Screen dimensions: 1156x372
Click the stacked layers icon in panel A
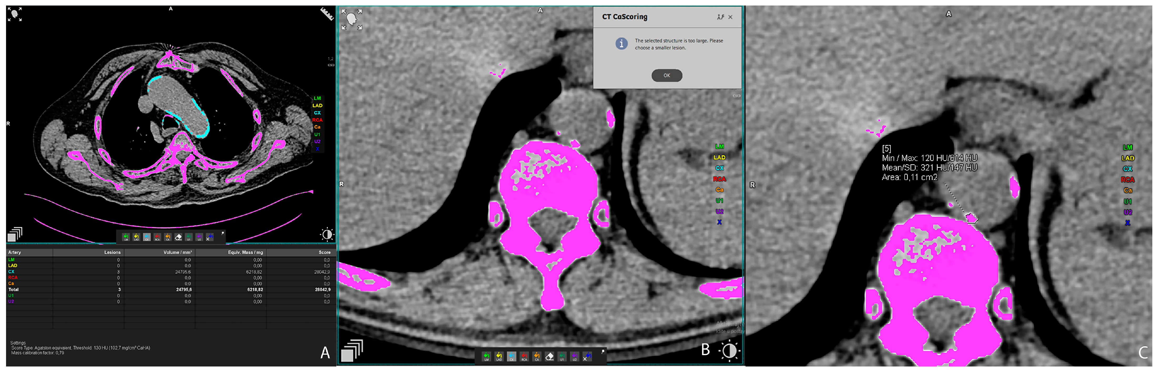(15, 234)
